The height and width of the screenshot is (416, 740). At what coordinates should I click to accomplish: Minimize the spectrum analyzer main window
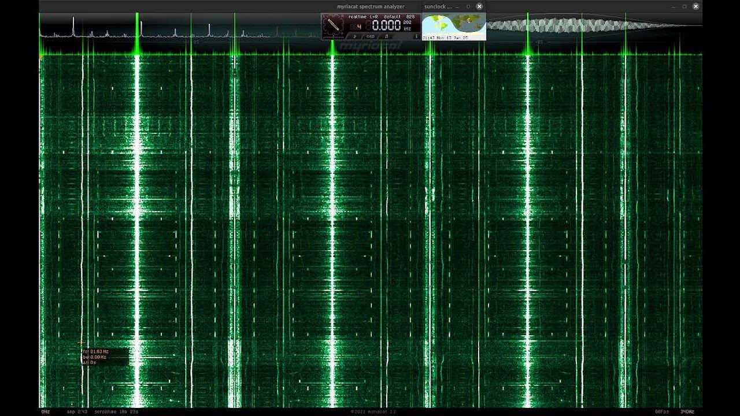[x=673, y=6]
